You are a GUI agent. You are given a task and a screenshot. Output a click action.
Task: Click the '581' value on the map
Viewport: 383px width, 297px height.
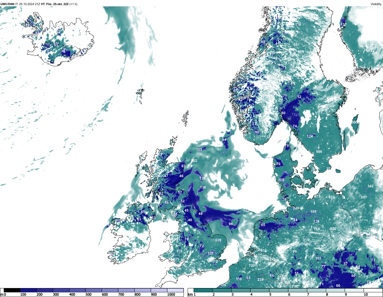(x=297, y=45)
